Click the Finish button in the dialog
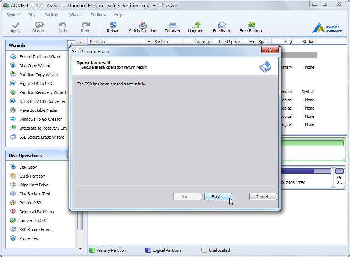The height and width of the screenshot is (257, 350). 218,197
